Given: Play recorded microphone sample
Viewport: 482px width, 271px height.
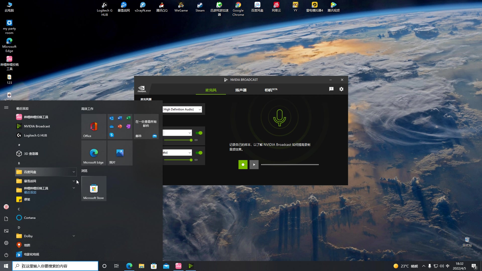Looking at the screenshot, I should (254, 165).
